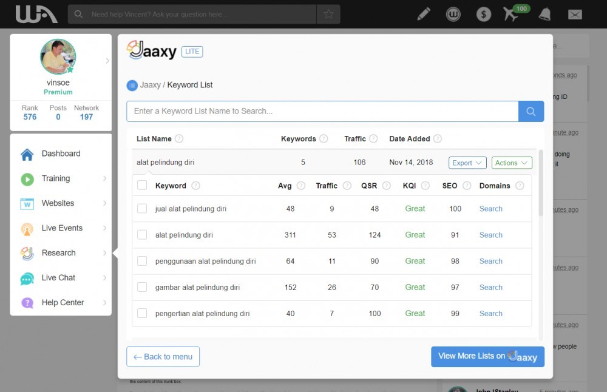
Task: Click the blue keyword list search button
Action: coord(531,112)
